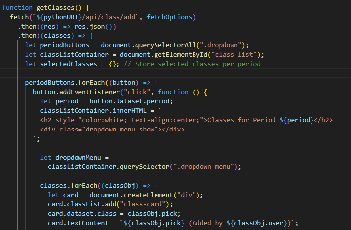
Task: Click pythonURI in the fetch template
Action: (61, 17)
